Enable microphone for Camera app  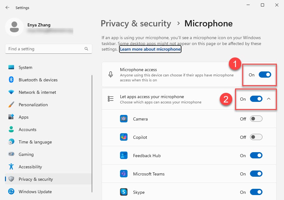256,119
